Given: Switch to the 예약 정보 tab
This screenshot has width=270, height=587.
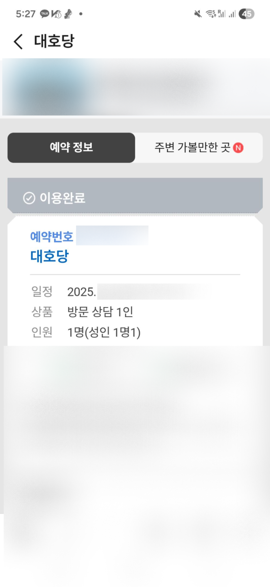Looking at the screenshot, I should point(71,148).
